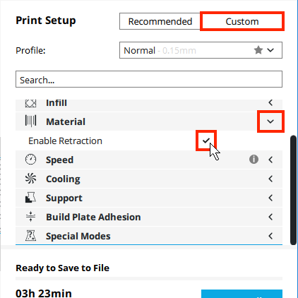Switch to the Recommended tab
Image resolution: width=298 pixels, height=298 pixels.
(160, 21)
